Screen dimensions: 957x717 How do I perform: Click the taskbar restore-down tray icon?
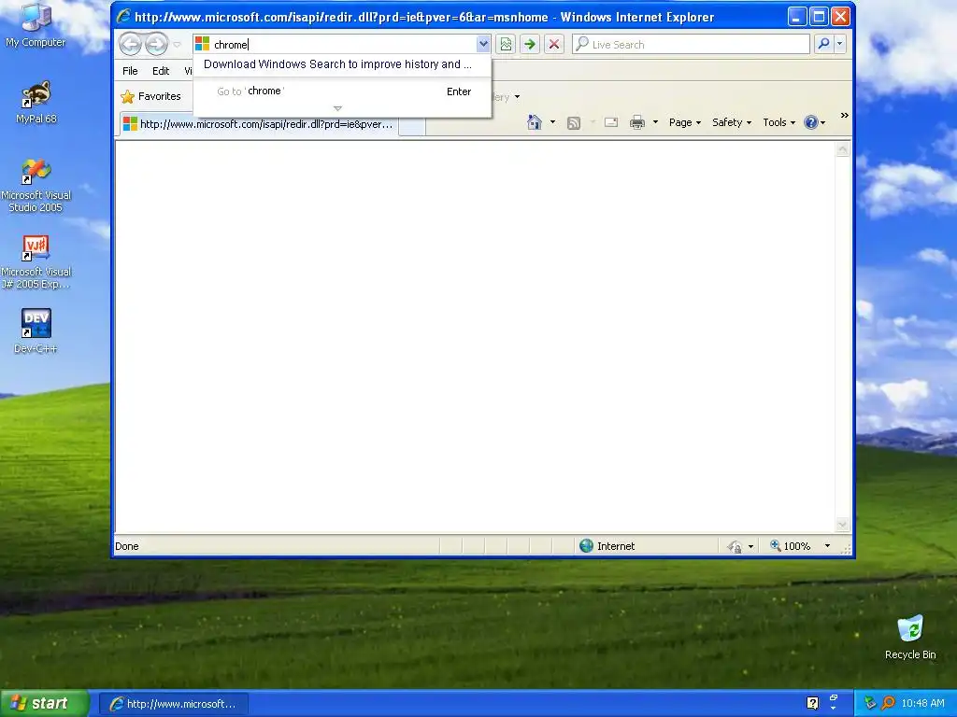pos(833,699)
